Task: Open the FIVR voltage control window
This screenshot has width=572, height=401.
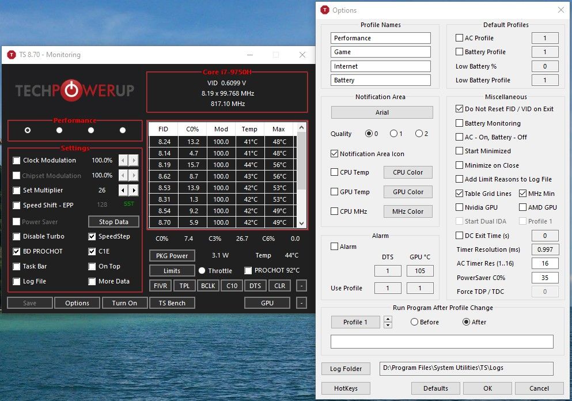Action: click(x=160, y=285)
